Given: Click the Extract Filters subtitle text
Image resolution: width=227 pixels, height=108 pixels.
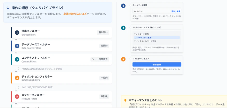Looking at the screenshot, I should (x=28, y=35).
